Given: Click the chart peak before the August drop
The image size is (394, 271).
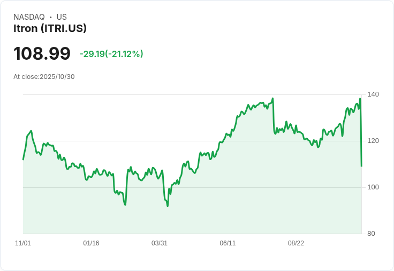Looking at the screenshot, I should point(272,99).
